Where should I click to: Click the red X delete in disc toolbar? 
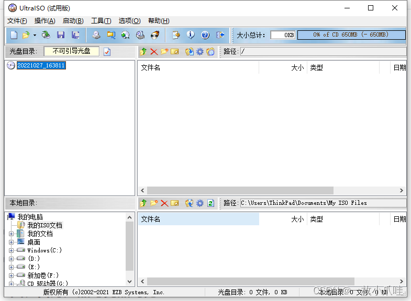pos(154,52)
